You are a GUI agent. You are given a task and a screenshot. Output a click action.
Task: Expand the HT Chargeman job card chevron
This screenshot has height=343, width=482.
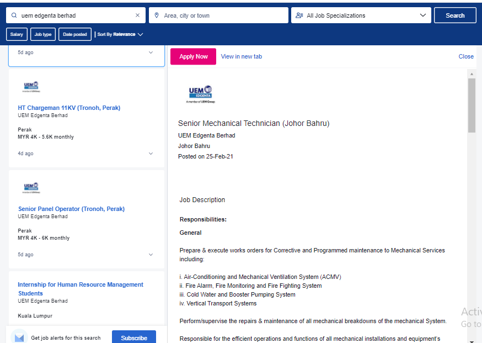151,154
